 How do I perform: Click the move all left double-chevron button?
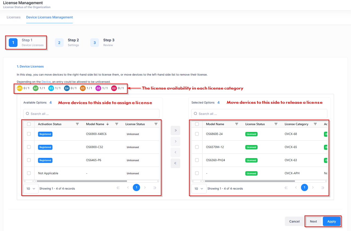click(x=175, y=163)
